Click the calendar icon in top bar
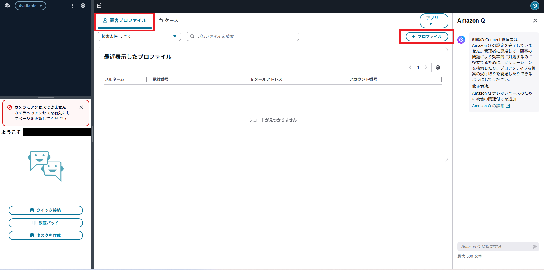Viewport: 544px width, 270px height. click(99, 6)
